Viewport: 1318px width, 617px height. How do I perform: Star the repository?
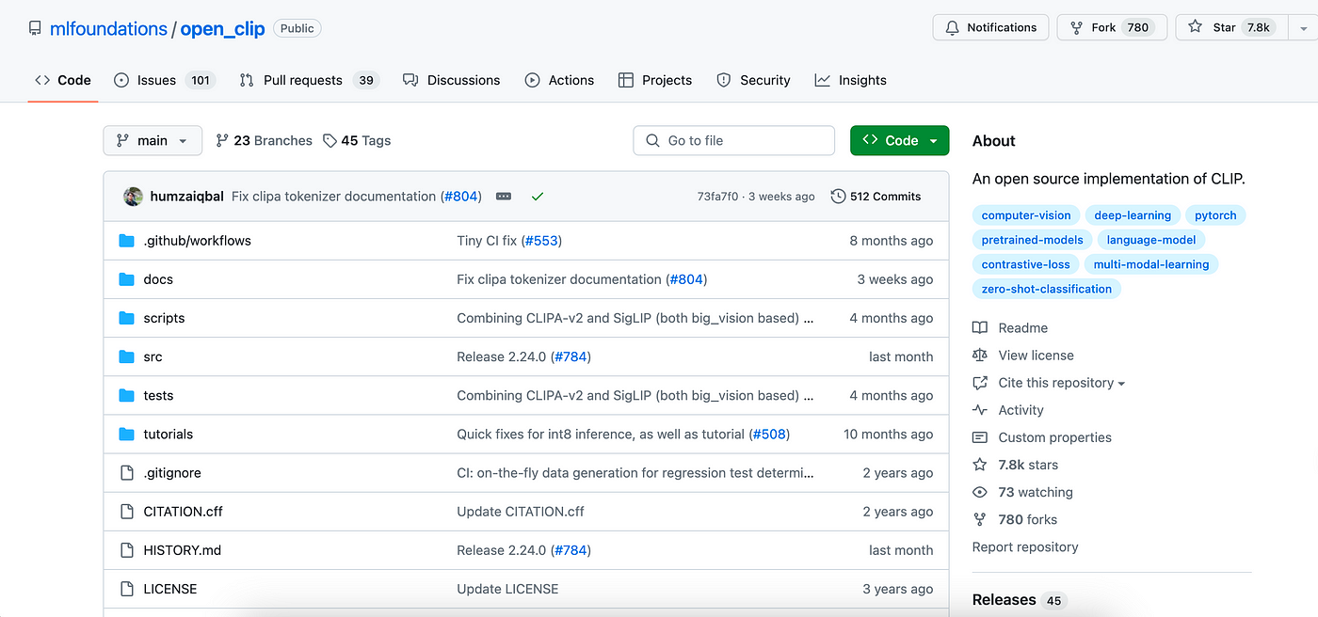1231,27
